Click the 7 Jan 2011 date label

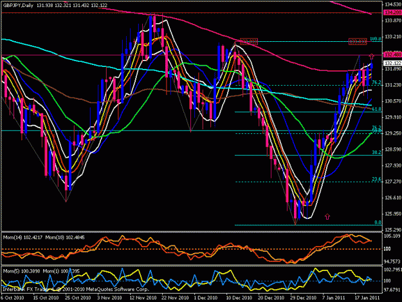334,298
